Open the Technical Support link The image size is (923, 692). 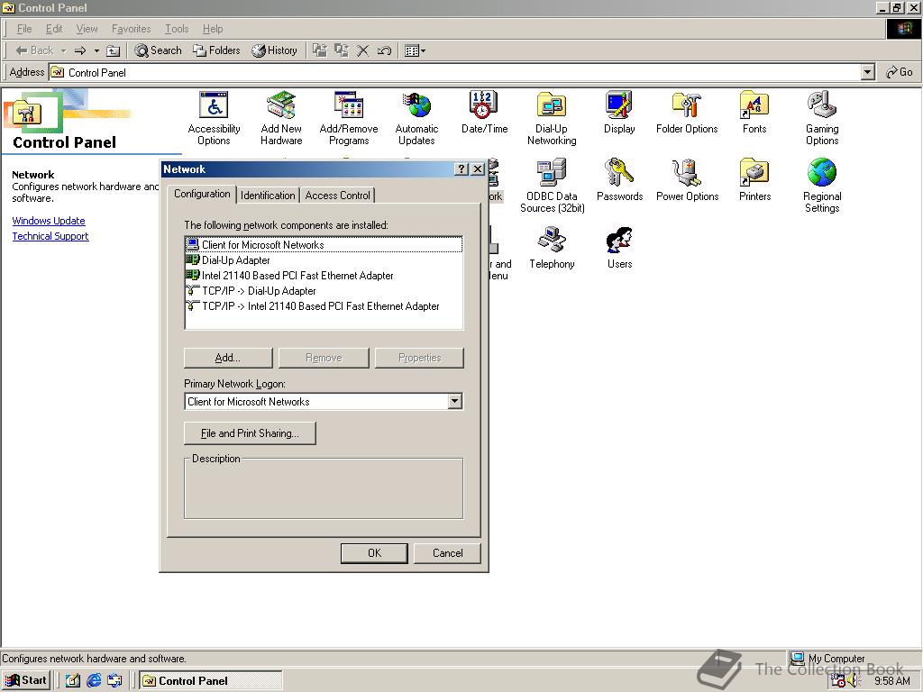point(50,236)
